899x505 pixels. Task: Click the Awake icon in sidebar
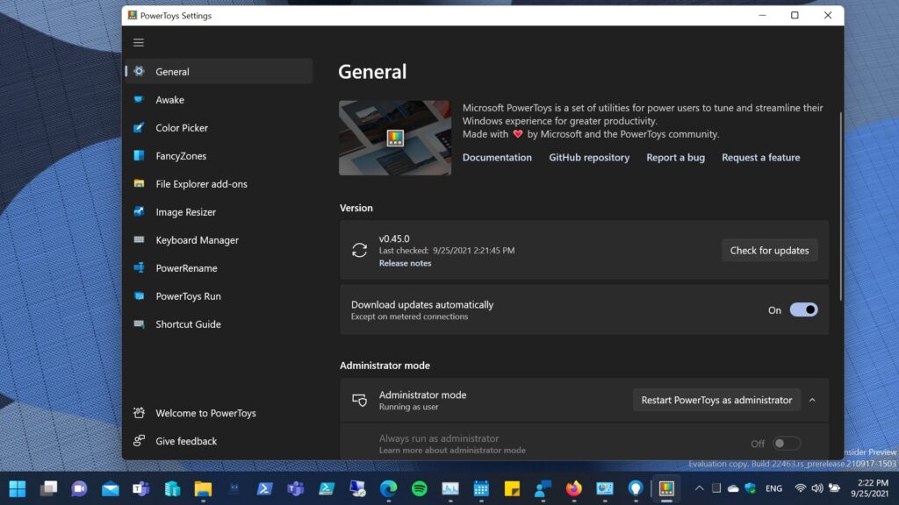tap(139, 100)
